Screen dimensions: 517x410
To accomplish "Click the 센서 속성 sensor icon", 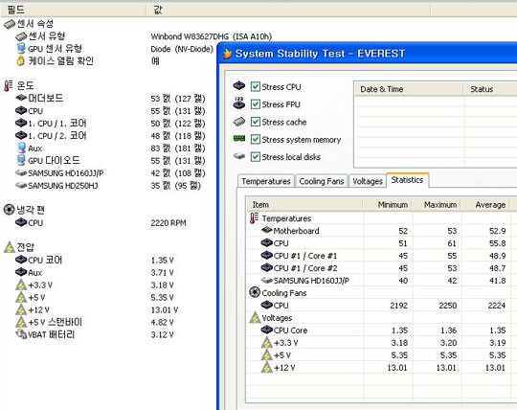I will coord(10,24).
